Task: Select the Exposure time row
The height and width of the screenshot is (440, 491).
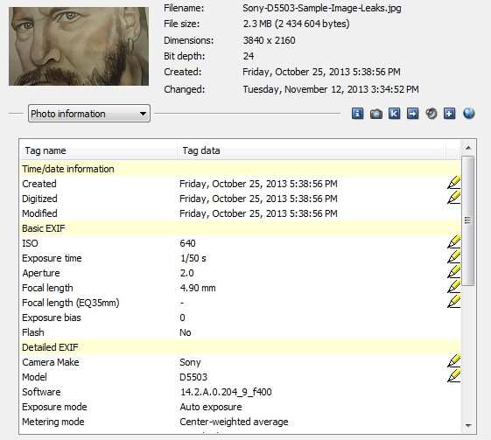Action: [241, 258]
